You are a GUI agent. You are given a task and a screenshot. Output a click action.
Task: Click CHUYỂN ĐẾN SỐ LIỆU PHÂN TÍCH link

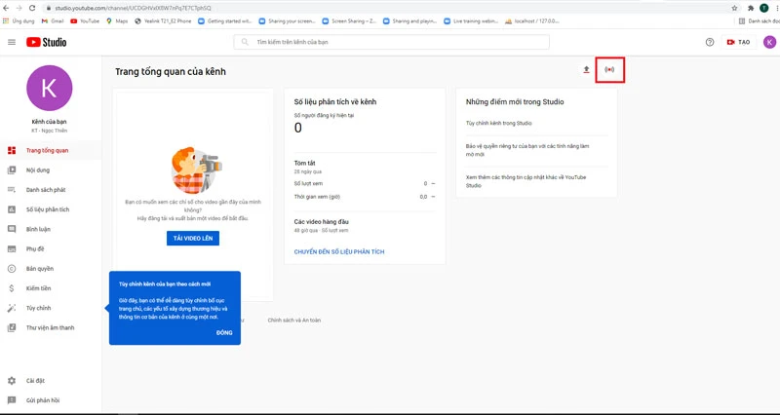(x=339, y=252)
